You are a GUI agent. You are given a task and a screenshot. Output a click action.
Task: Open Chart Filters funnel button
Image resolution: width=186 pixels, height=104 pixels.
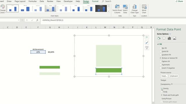pyautogui.click(x=147, y=48)
